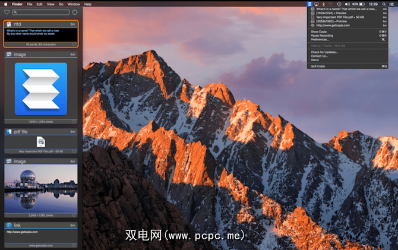
Task: Open the Edit menu
Action: [39, 4]
